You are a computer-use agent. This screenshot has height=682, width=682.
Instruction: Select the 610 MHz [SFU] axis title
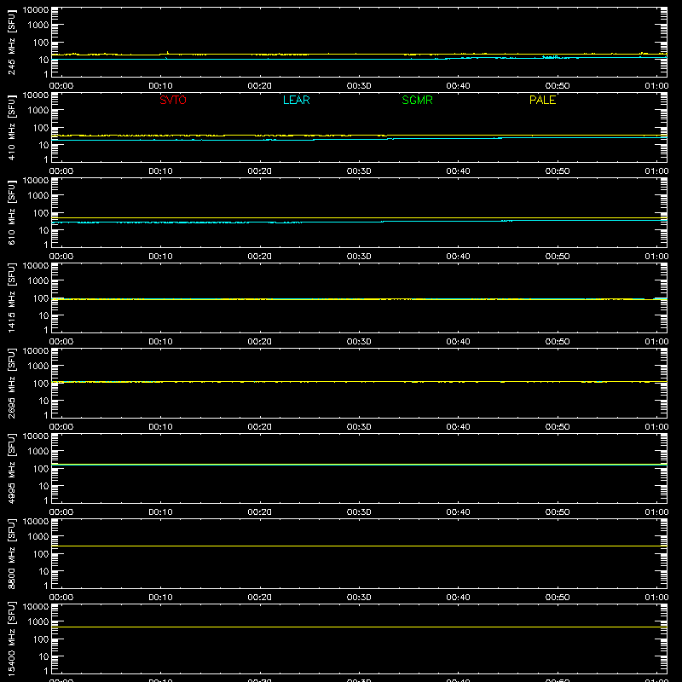[x=11, y=212]
